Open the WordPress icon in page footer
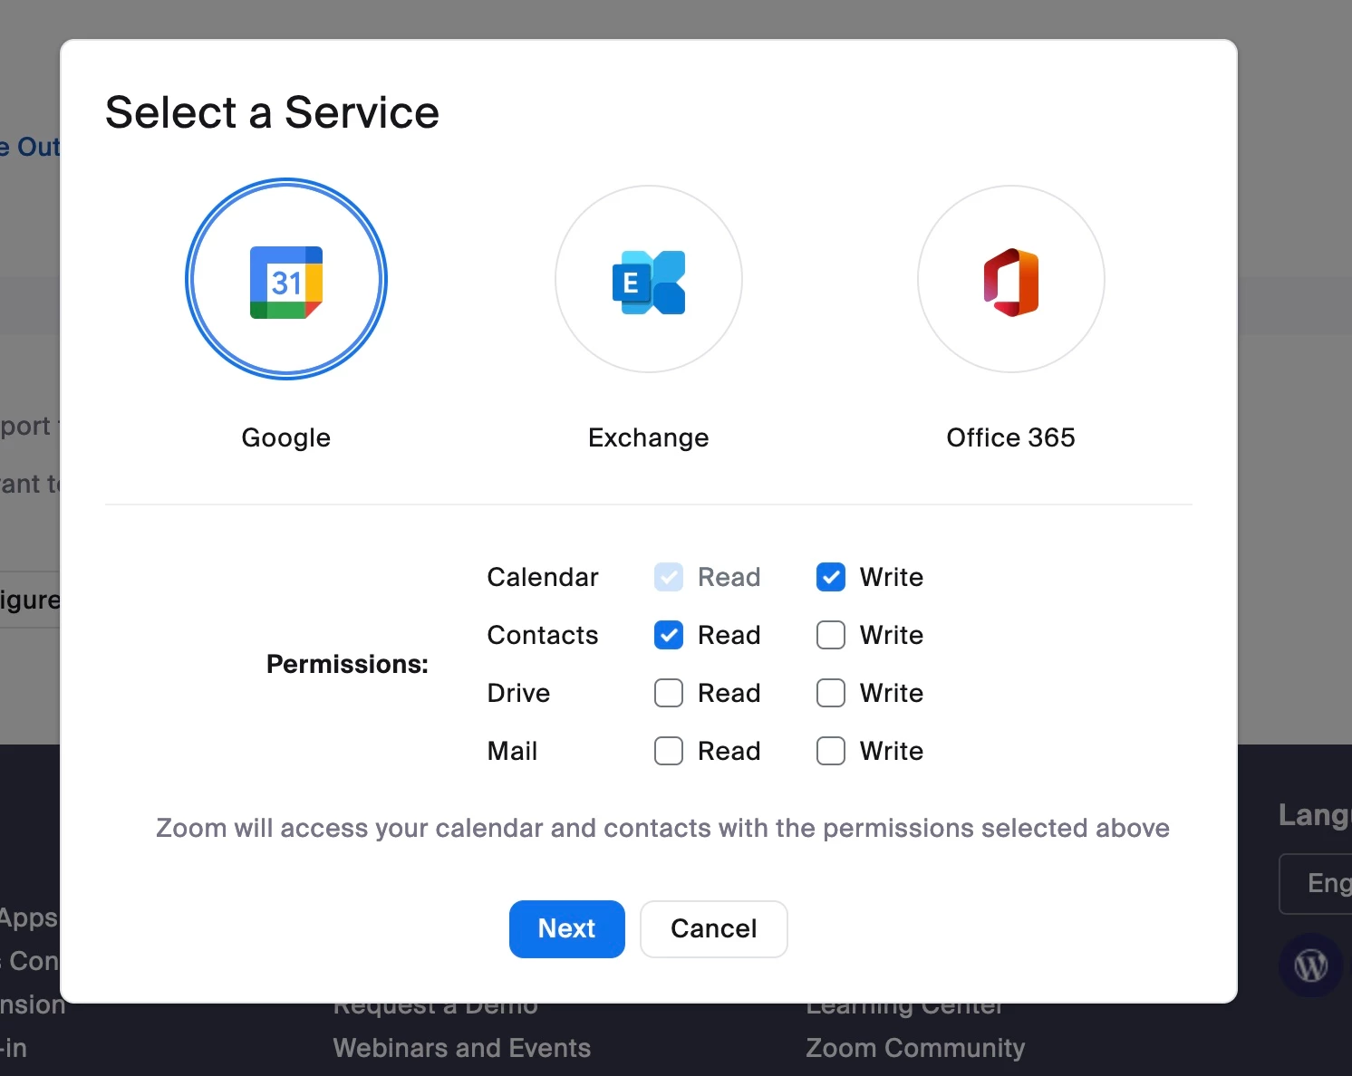Image resolution: width=1352 pixels, height=1076 pixels. pyautogui.click(x=1310, y=965)
